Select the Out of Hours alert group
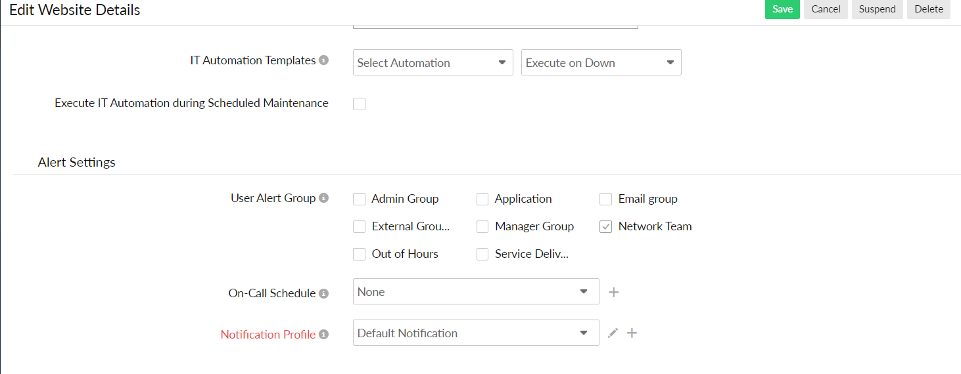The image size is (961, 374). pyautogui.click(x=359, y=254)
